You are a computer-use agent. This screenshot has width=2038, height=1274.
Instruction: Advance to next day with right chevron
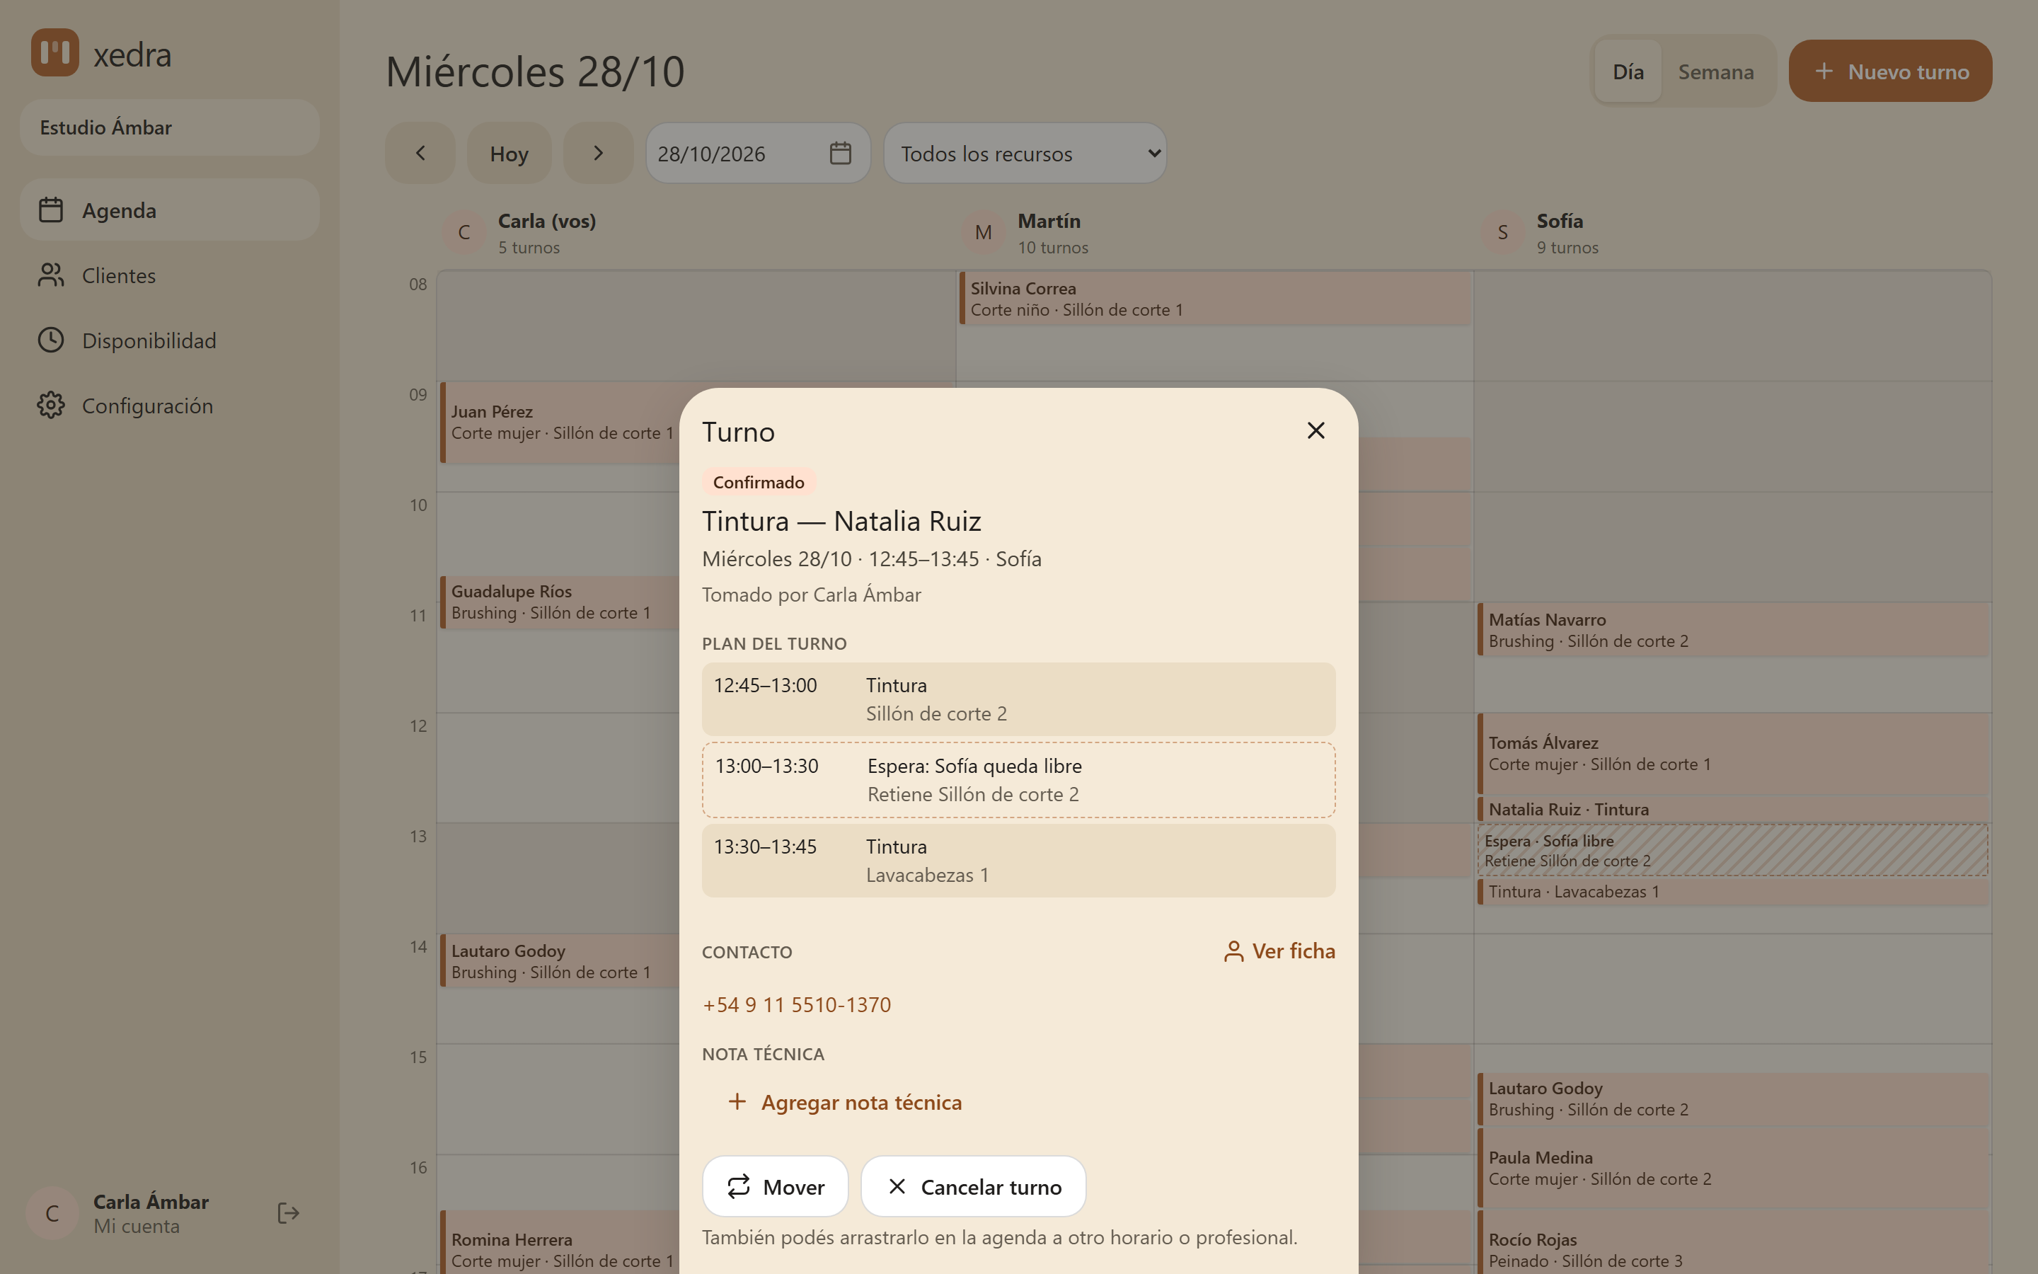(x=598, y=154)
